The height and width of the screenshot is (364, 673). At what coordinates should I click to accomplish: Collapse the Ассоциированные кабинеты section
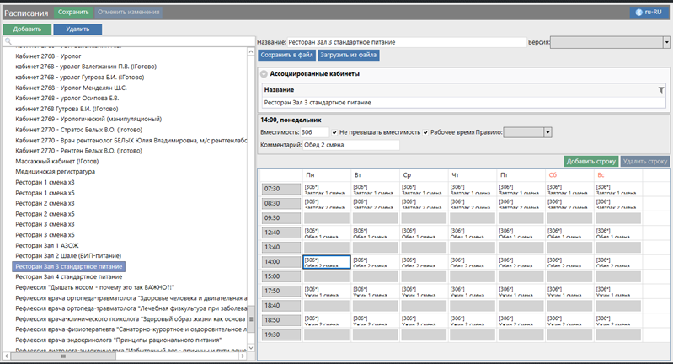pos(264,74)
